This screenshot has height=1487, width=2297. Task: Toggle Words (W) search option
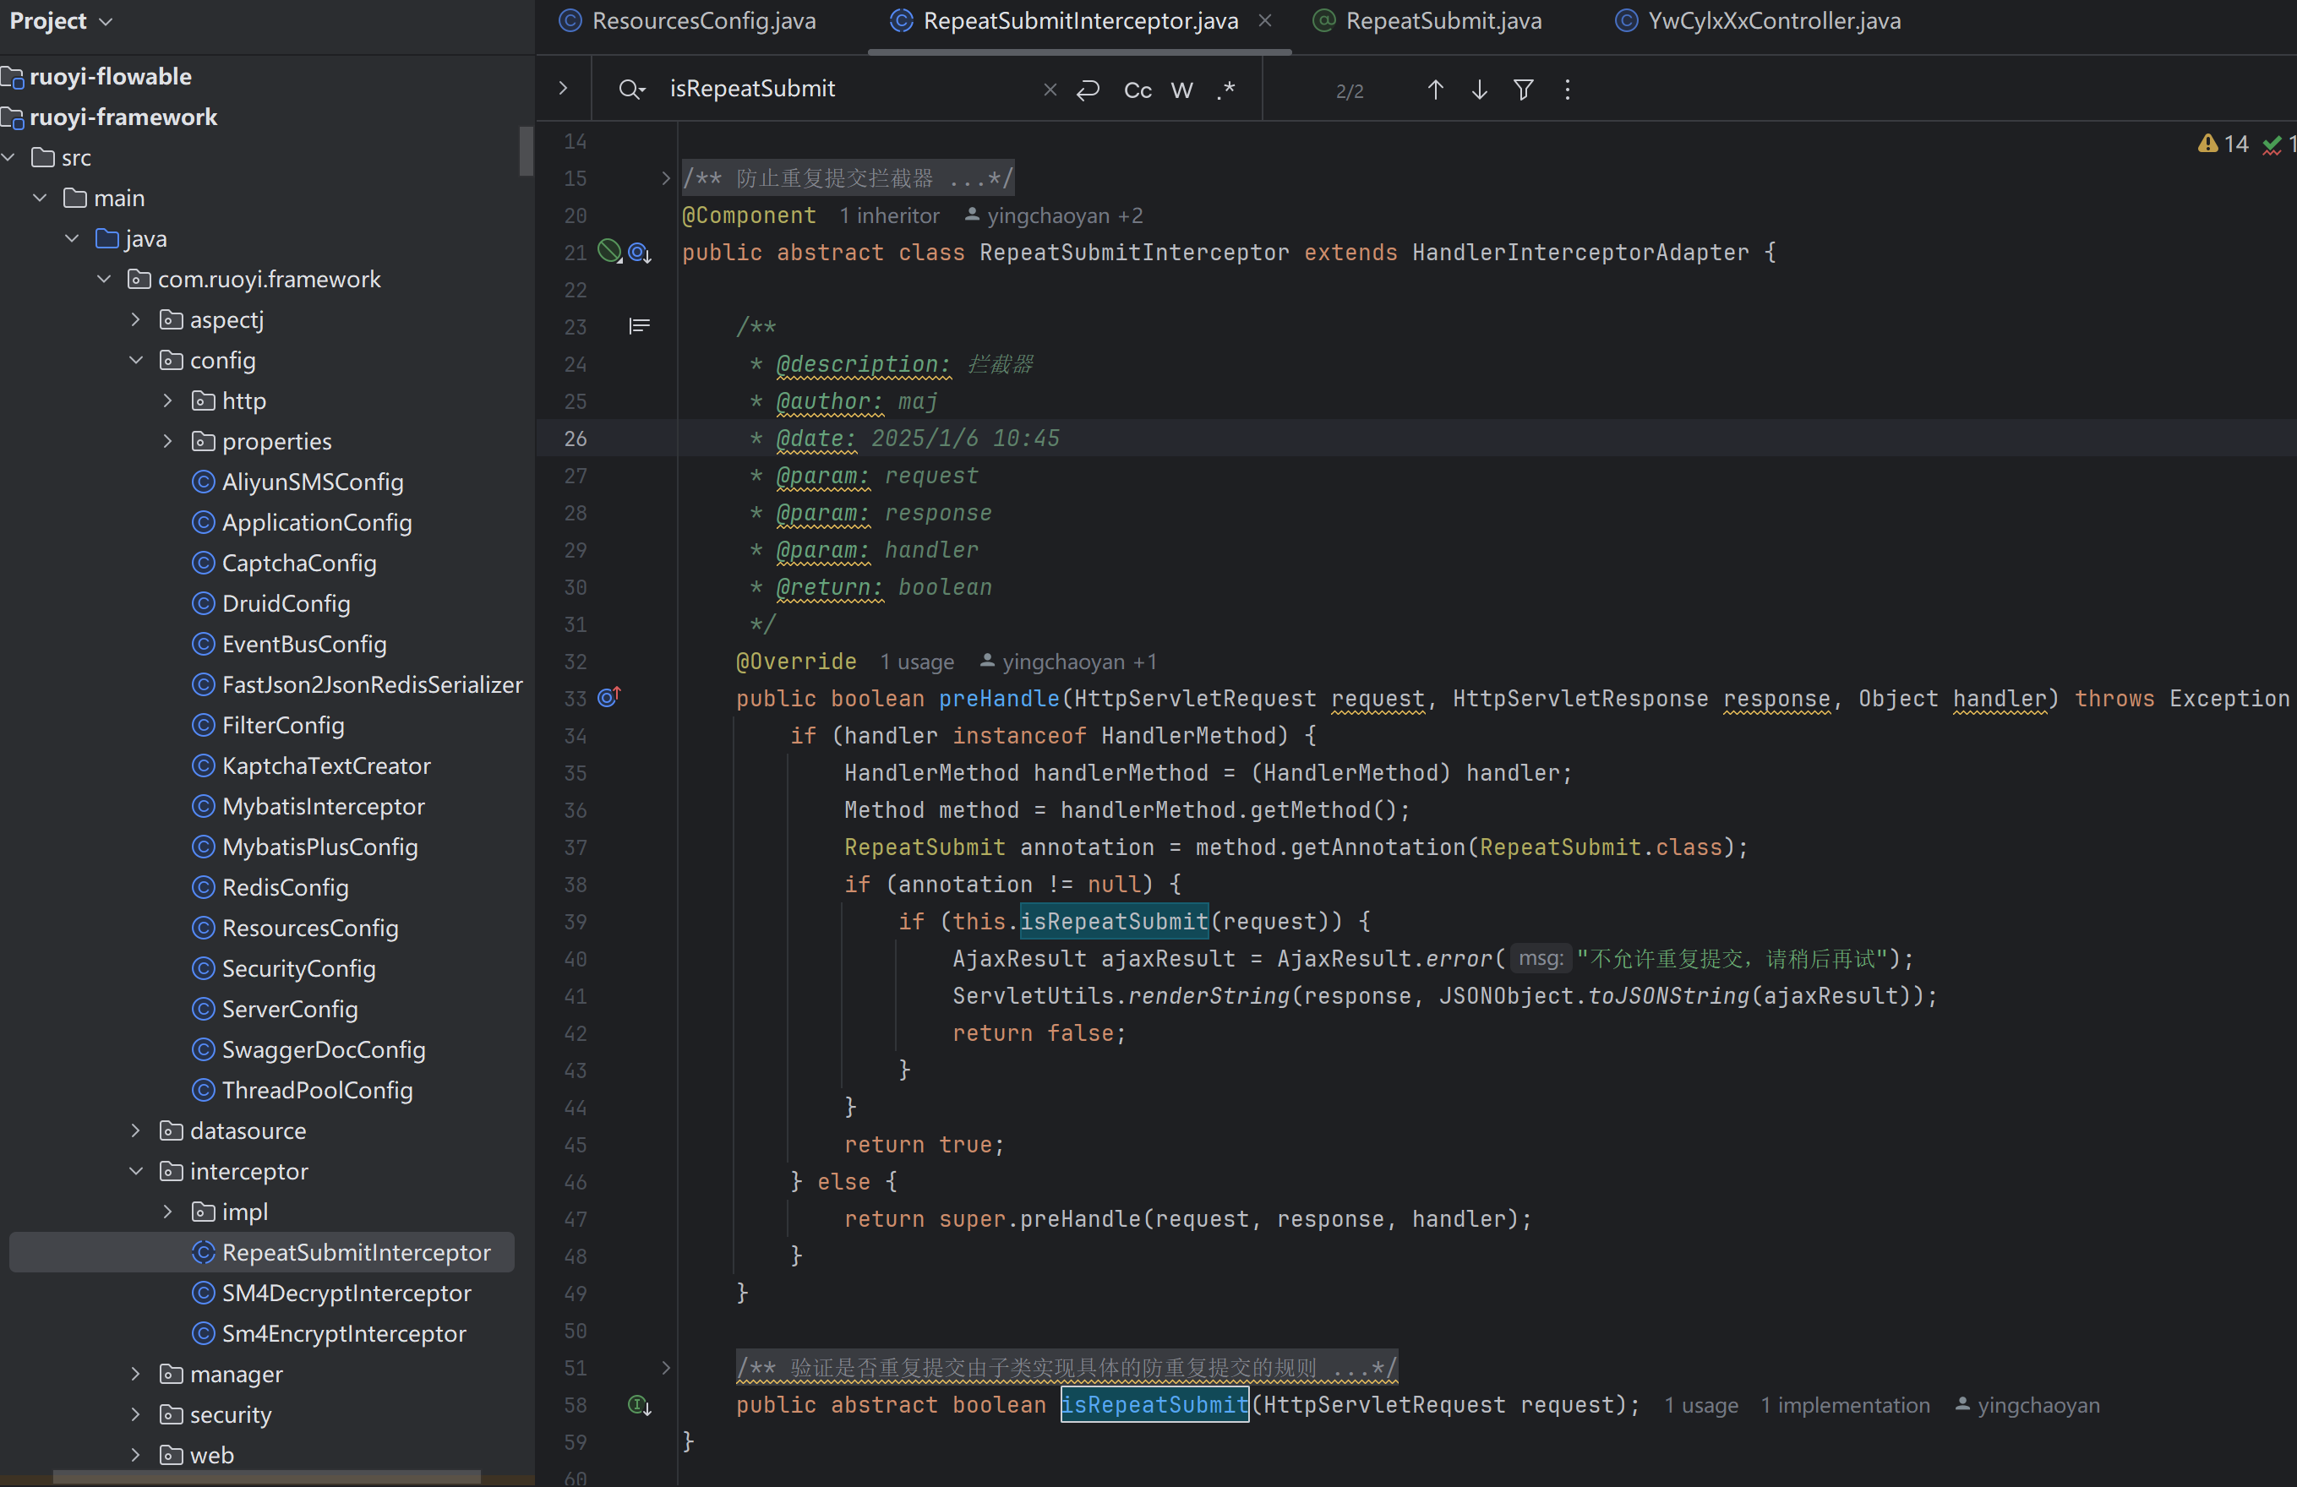click(x=1181, y=90)
